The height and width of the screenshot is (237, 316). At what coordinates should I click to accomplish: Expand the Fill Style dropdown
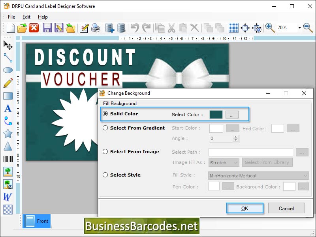258,176
